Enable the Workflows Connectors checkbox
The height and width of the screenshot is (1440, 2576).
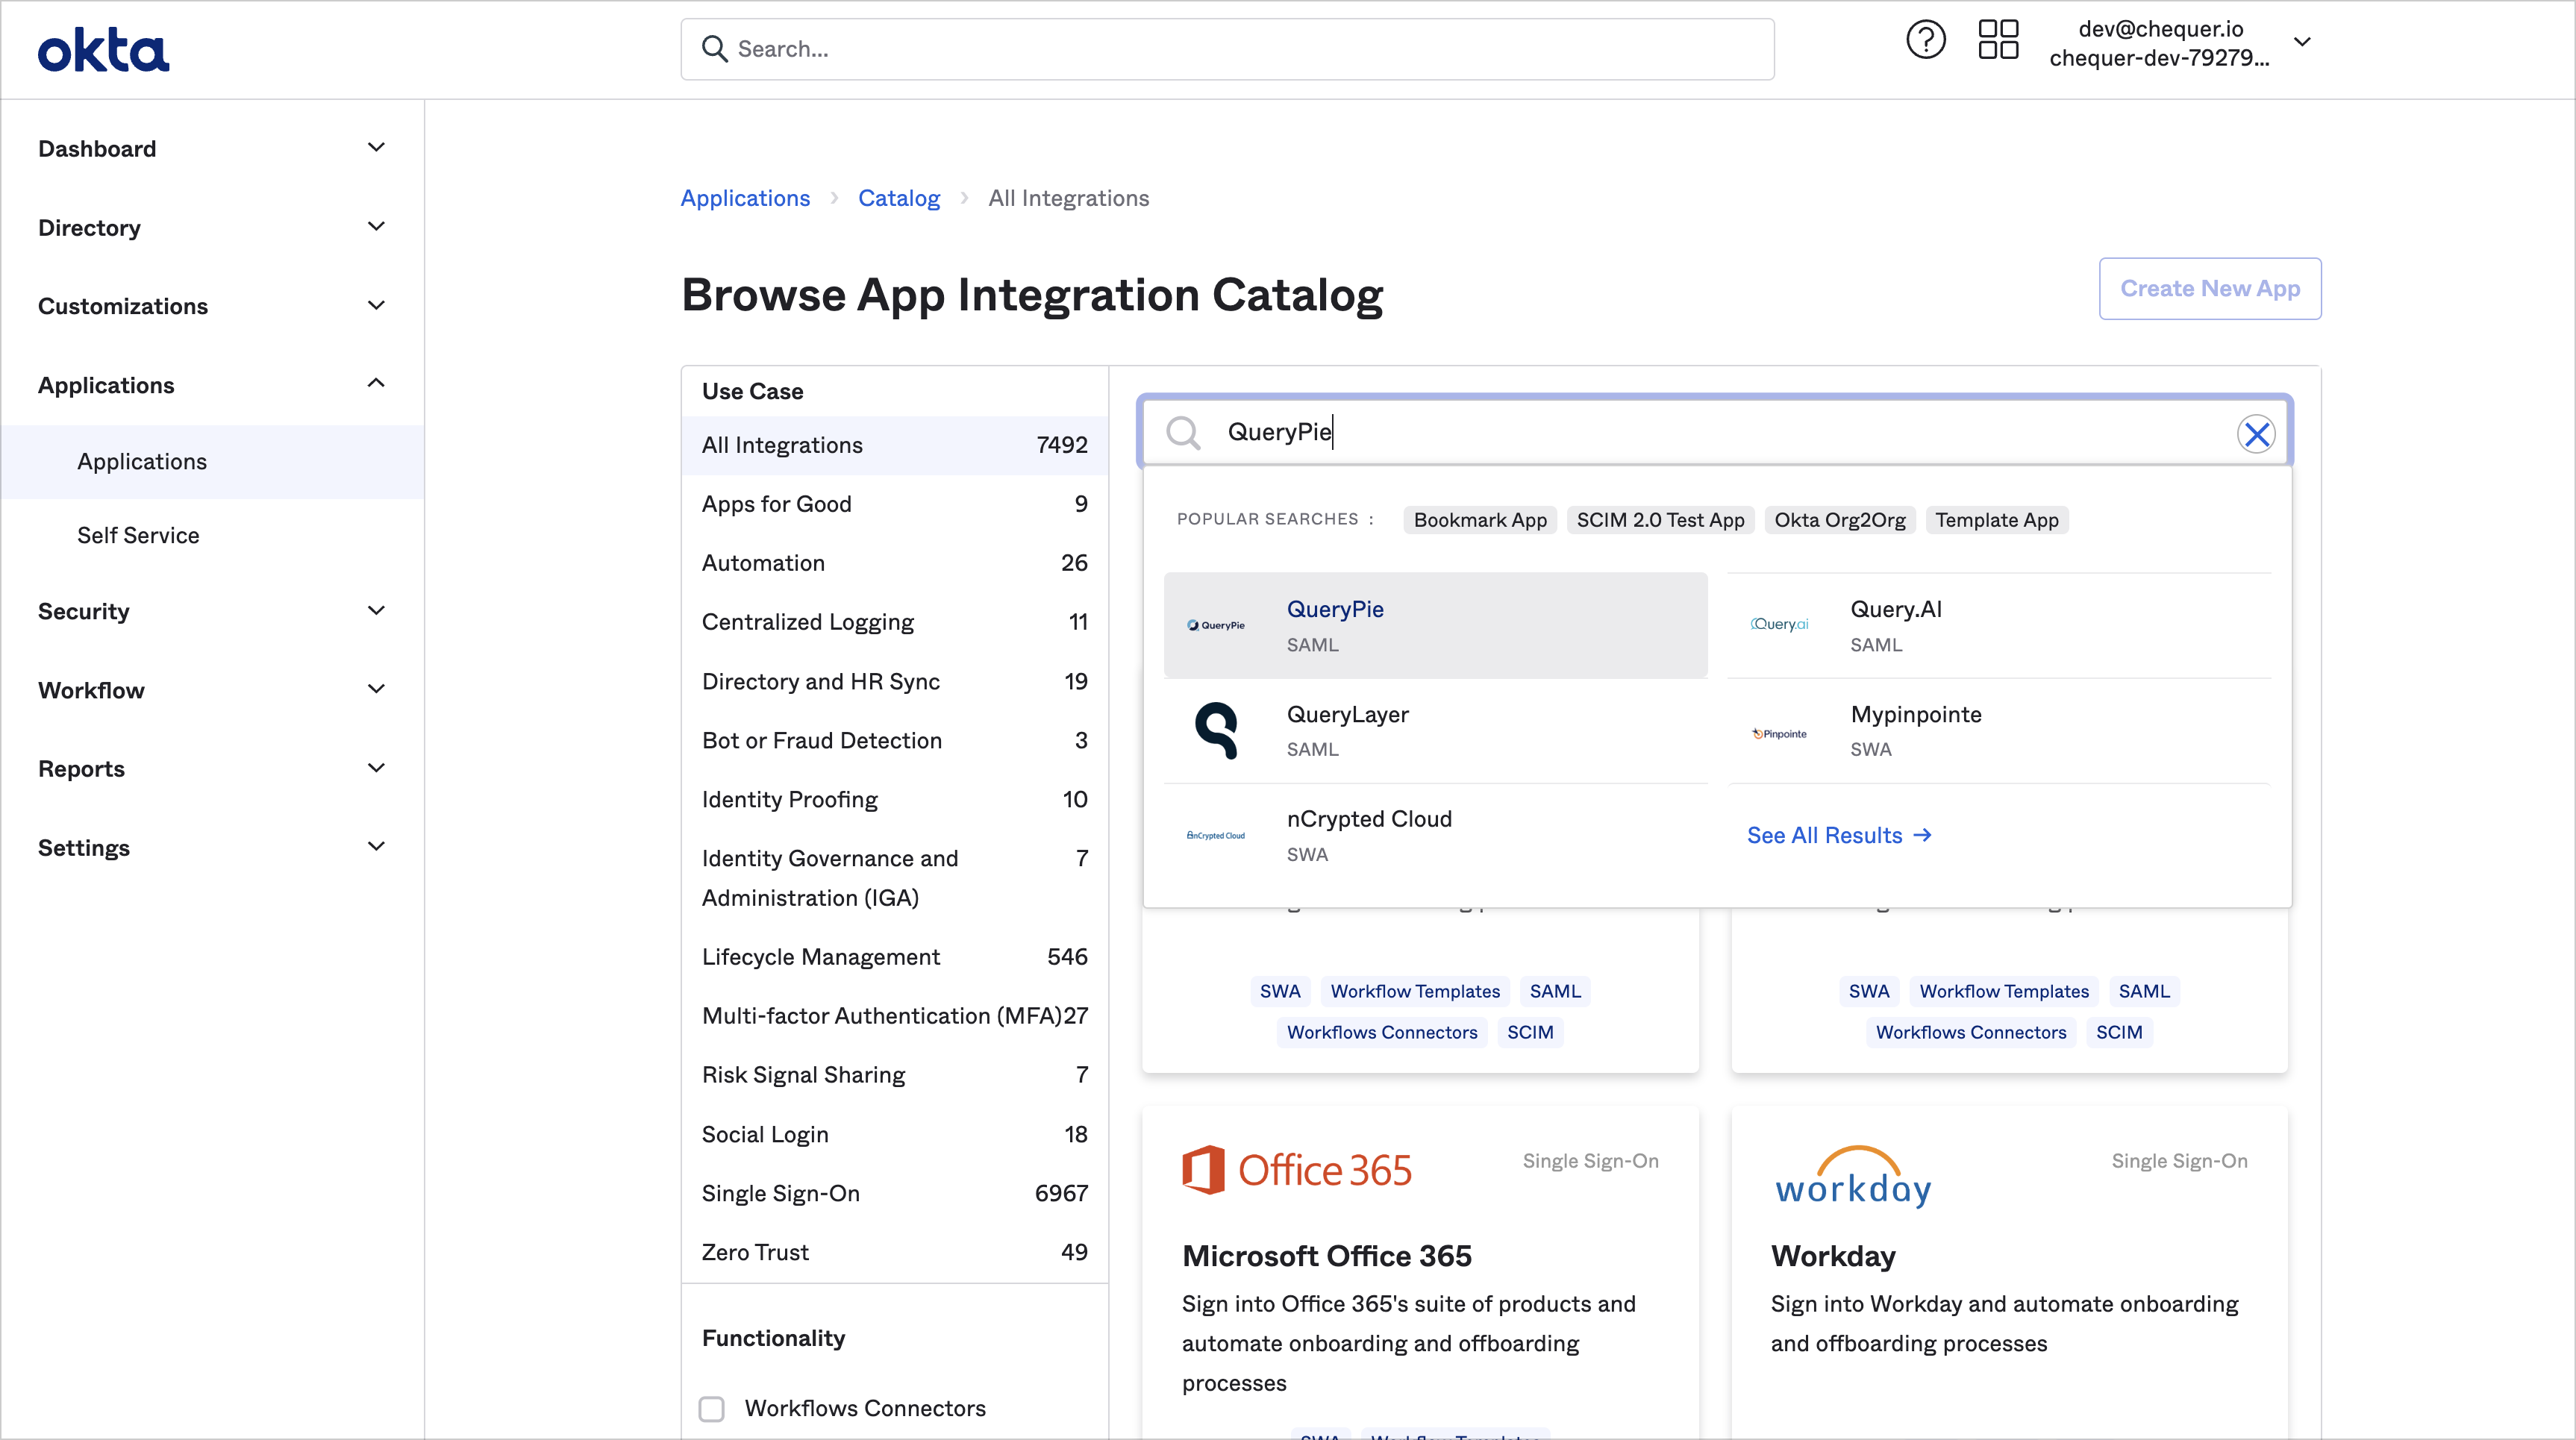711,1409
